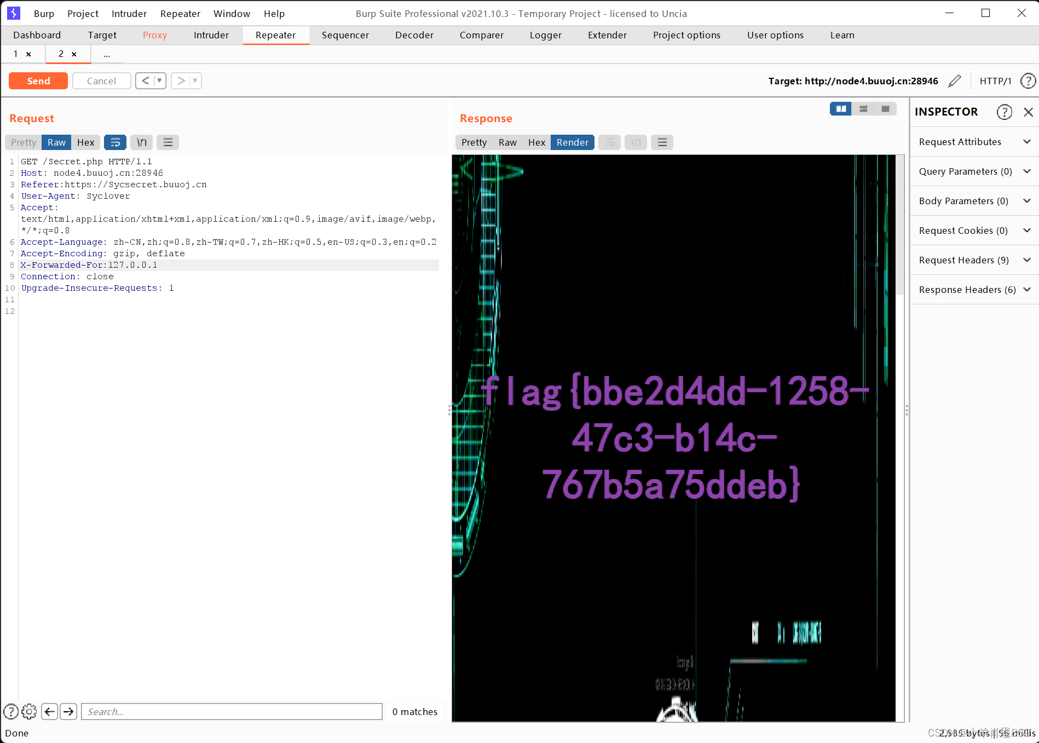
Task: Expand the Query Parameters (0) section
Action: (1027, 171)
